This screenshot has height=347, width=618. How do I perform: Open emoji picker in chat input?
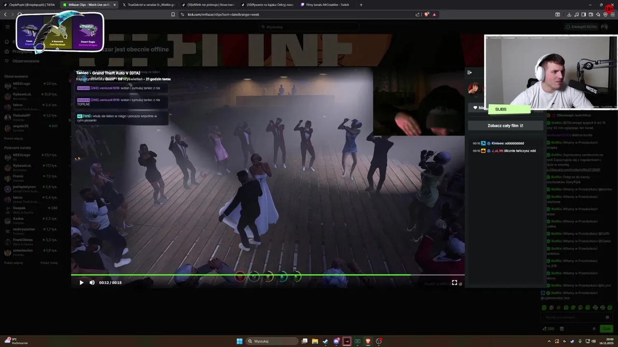(607, 318)
